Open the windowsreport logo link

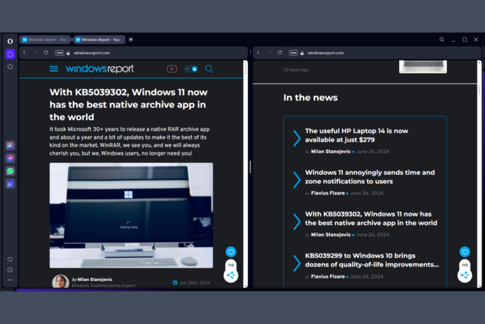click(x=100, y=69)
